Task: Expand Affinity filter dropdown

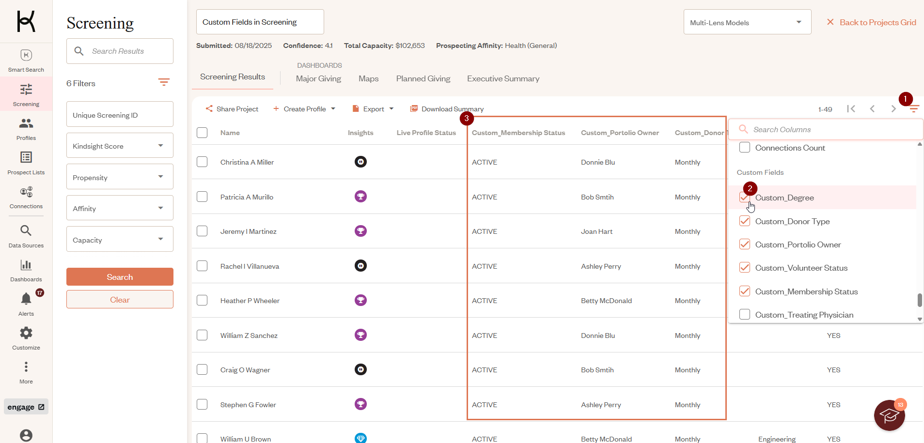Action: click(120, 208)
